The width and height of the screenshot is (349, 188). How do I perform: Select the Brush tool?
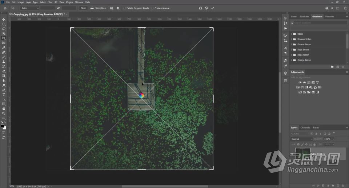point(4,57)
